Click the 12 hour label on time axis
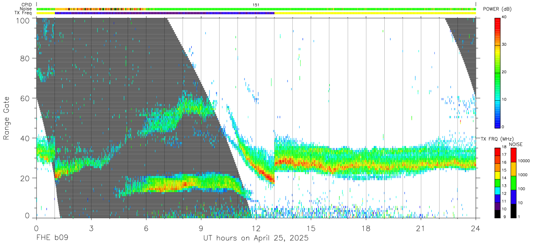The image size is (535, 247). click(256, 229)
